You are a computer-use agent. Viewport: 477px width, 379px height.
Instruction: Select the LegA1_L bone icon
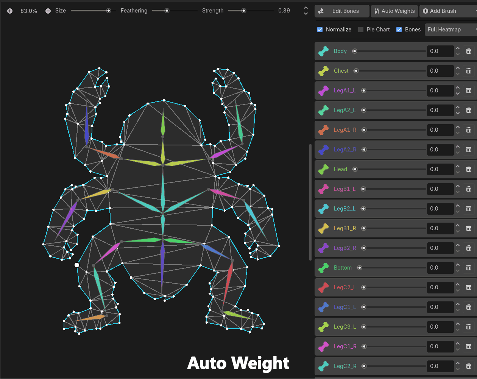click(x=323, y=90)
